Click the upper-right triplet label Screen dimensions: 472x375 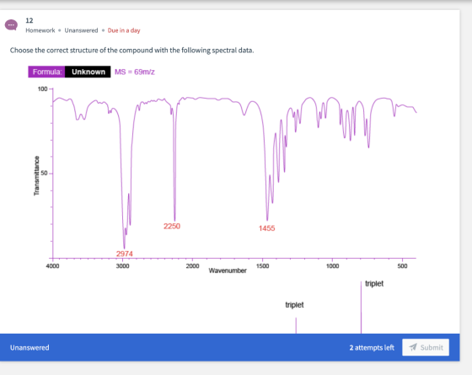(374, 284)
